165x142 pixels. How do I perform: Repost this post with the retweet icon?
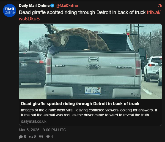tap(31, 137)
